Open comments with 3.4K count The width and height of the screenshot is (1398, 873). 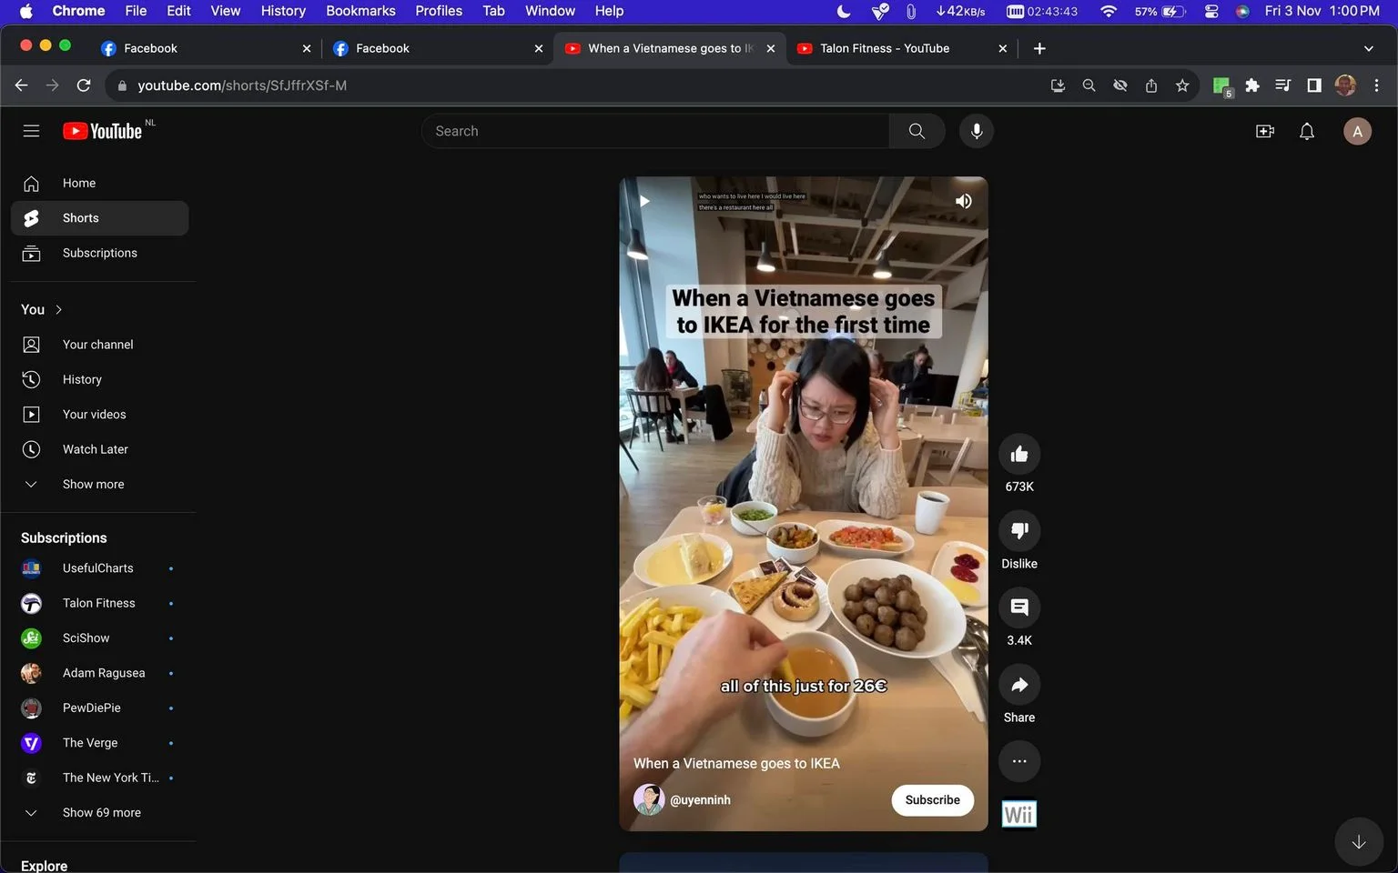pyautogui.click(x=1019, y=607)
